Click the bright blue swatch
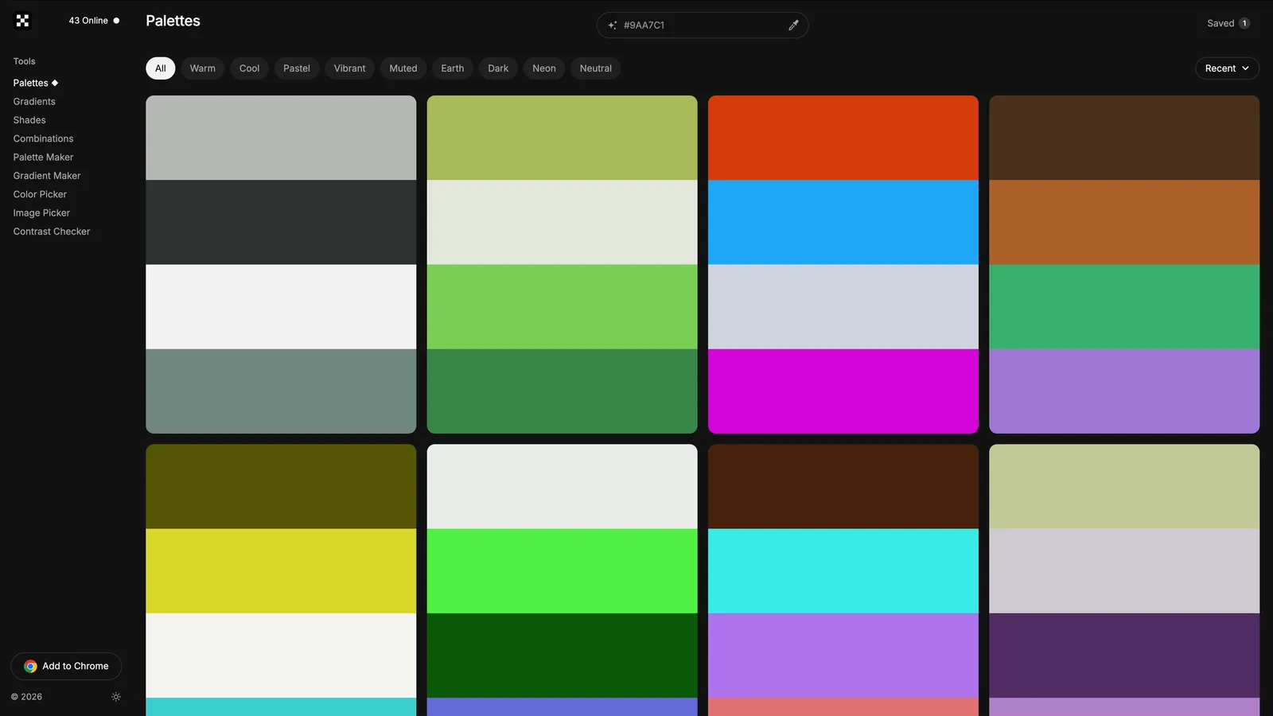 (843, 222)
